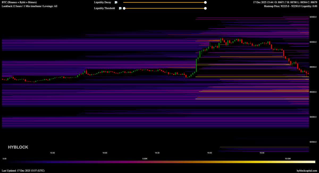Click the 88000.0 price axis label

tap(313, 67)
